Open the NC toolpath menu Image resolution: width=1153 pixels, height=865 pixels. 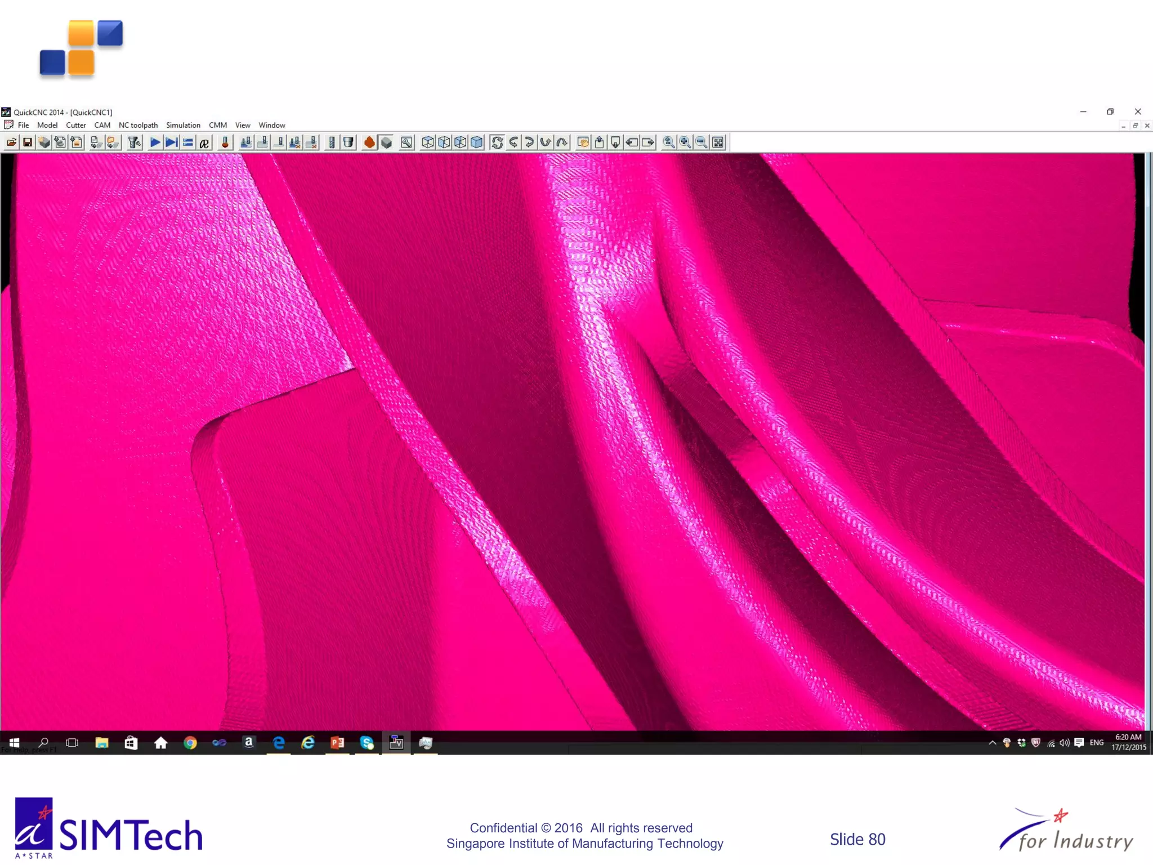click(138, 125)
